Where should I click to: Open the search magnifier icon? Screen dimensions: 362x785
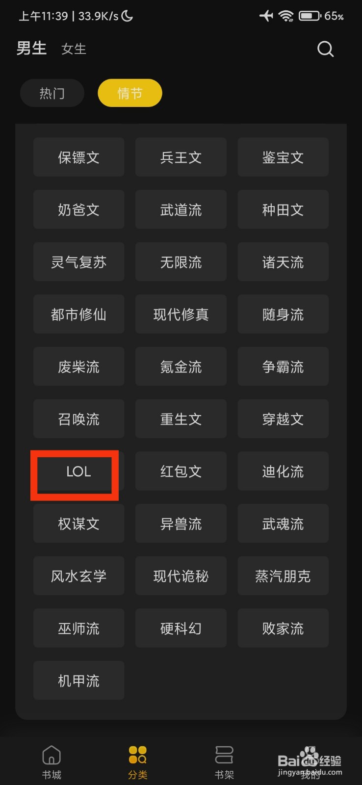(x=325, y=49)
